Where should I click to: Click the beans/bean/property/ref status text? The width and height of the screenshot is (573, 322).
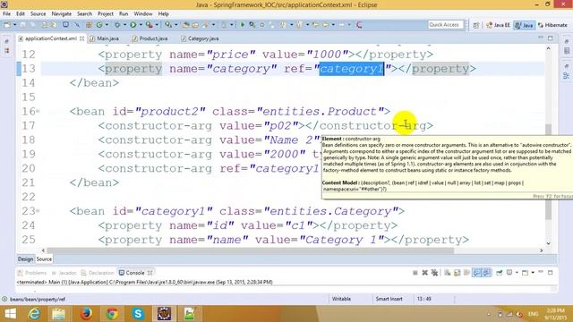[x=38, y=299]
